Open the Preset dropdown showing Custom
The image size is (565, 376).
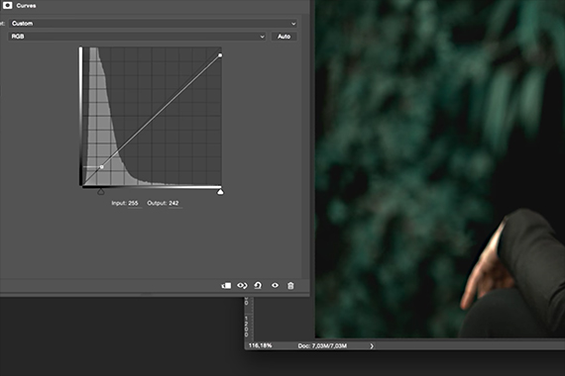(x=153, y=24)
